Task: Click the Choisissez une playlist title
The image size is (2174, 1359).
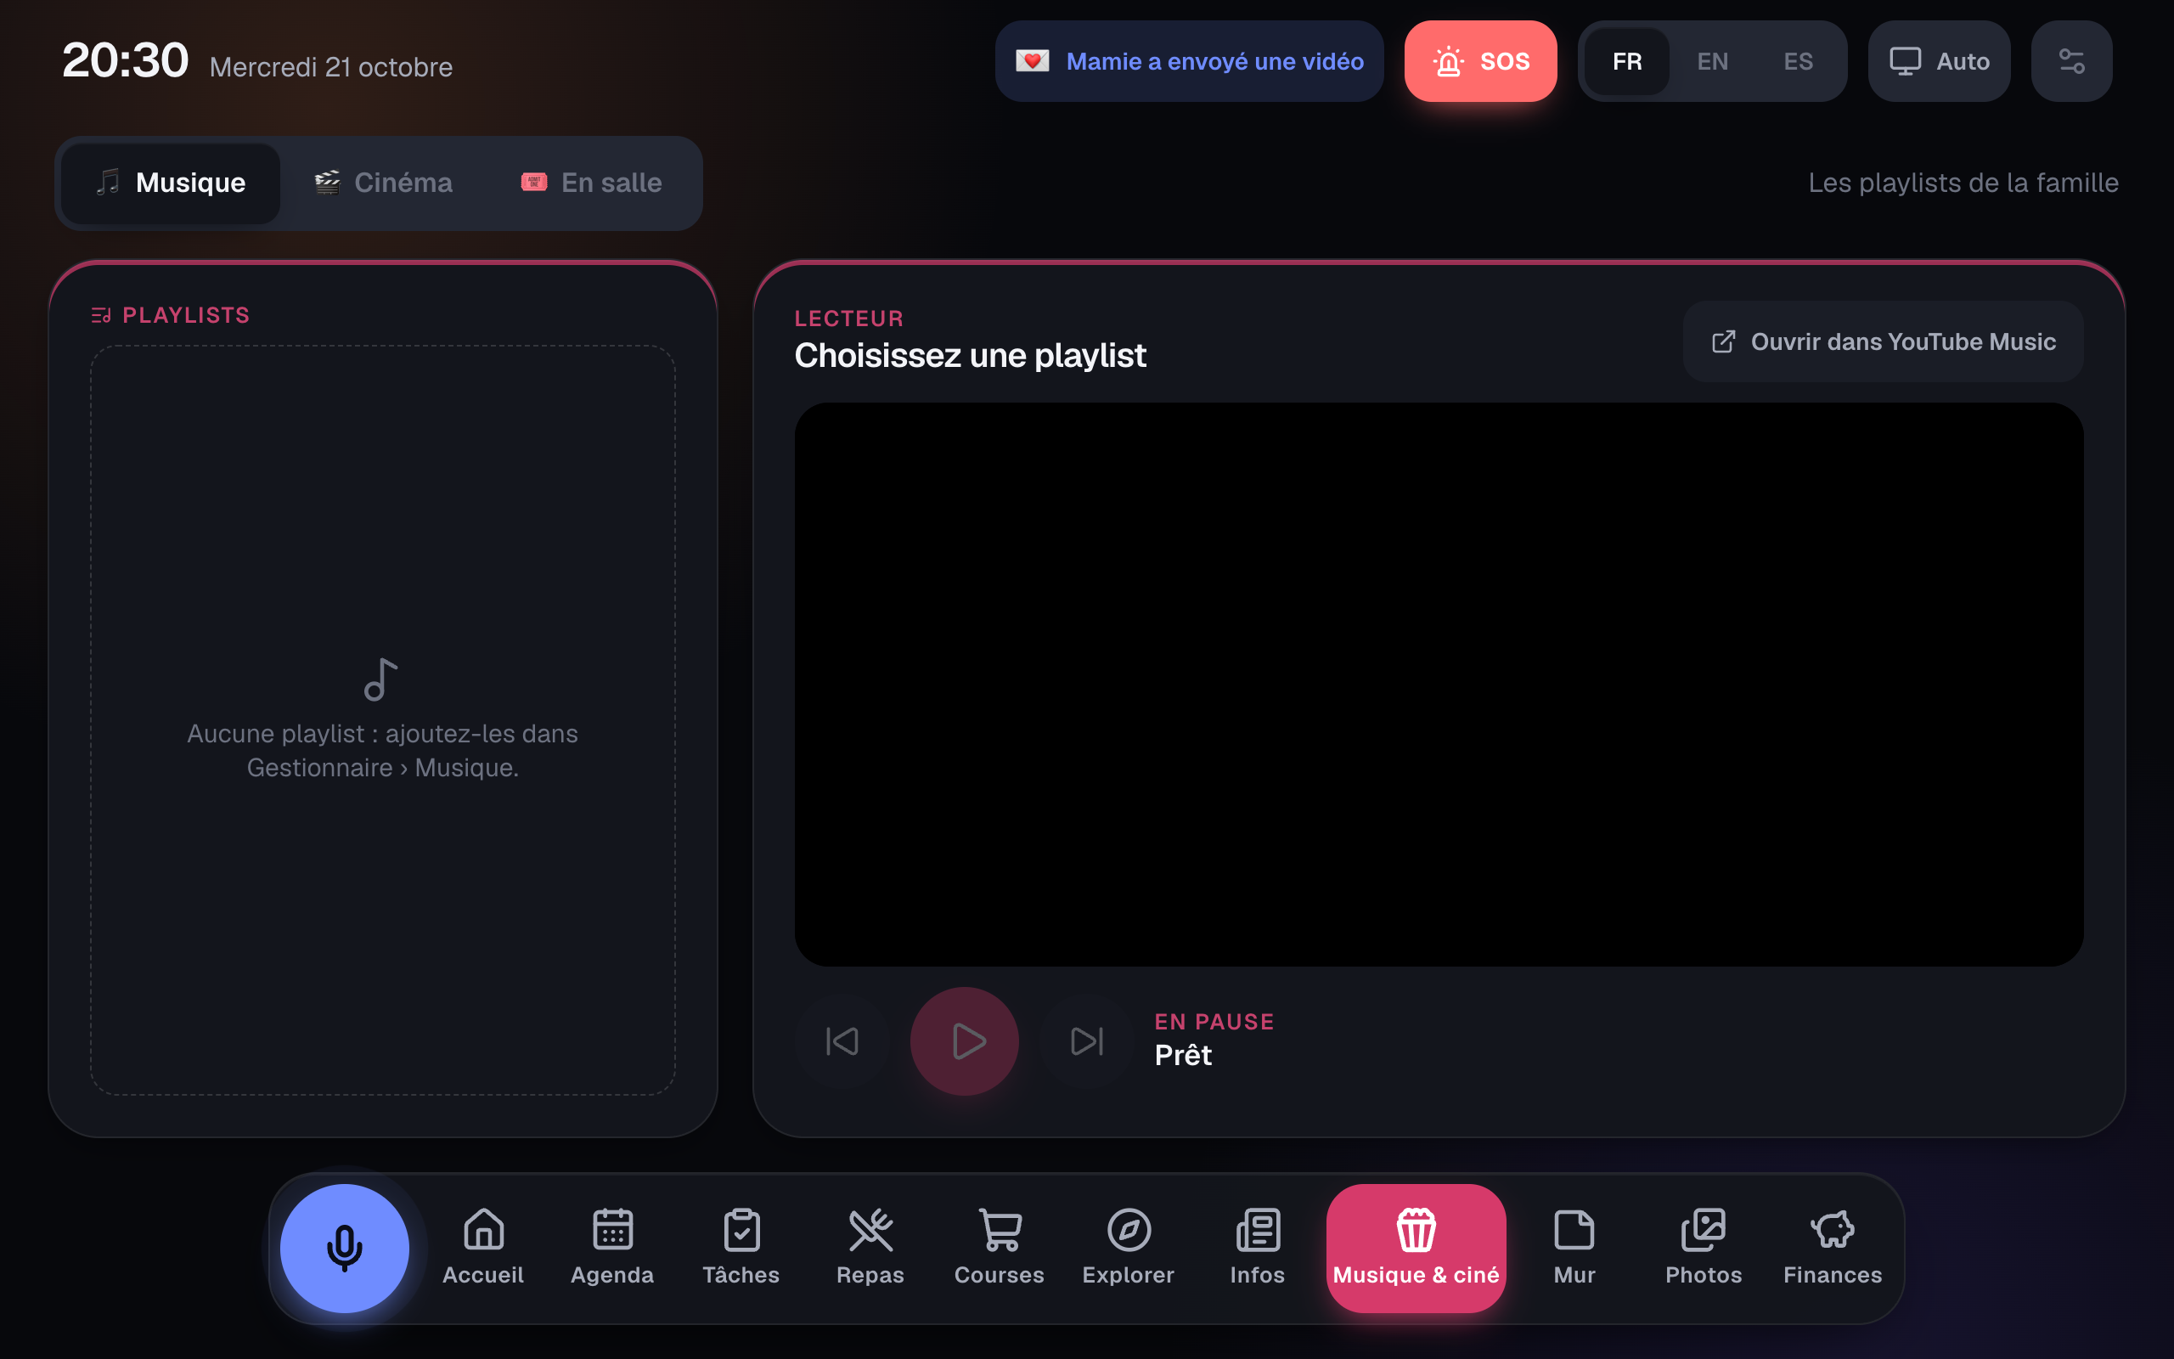Action: (x=970, y=356)
